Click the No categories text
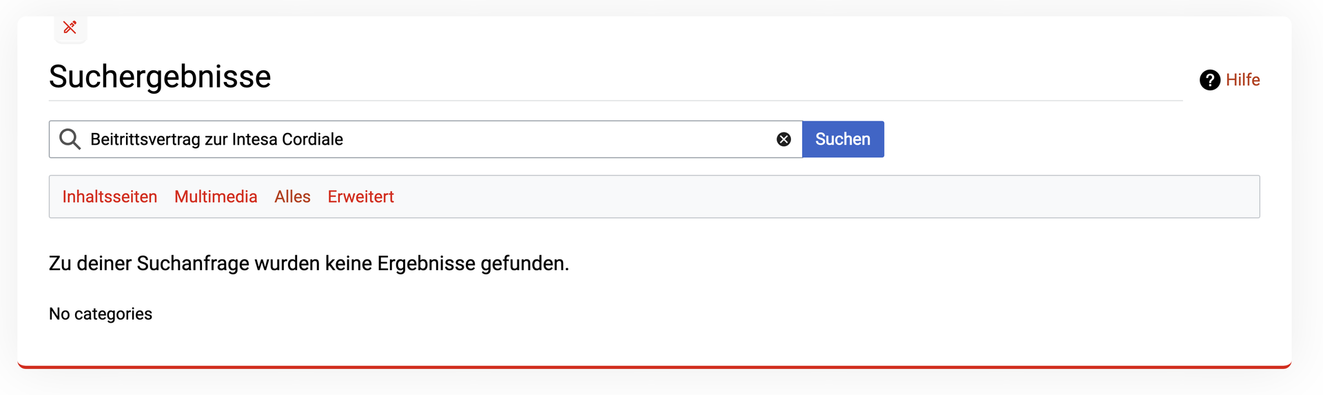Image resolution: width=1323 pixels, height=395 pixels. point(101,314)
